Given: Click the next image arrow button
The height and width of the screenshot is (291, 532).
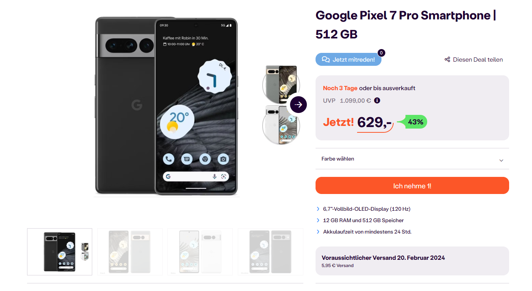Looking at the screenshot, I should (x=298, y=105).
